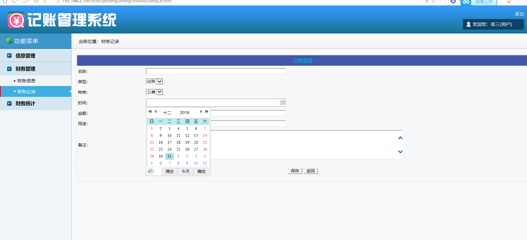Click the yen logo of 记账管理系统
The width and height of the screenshot is (527, 240).
pos(16,20)
